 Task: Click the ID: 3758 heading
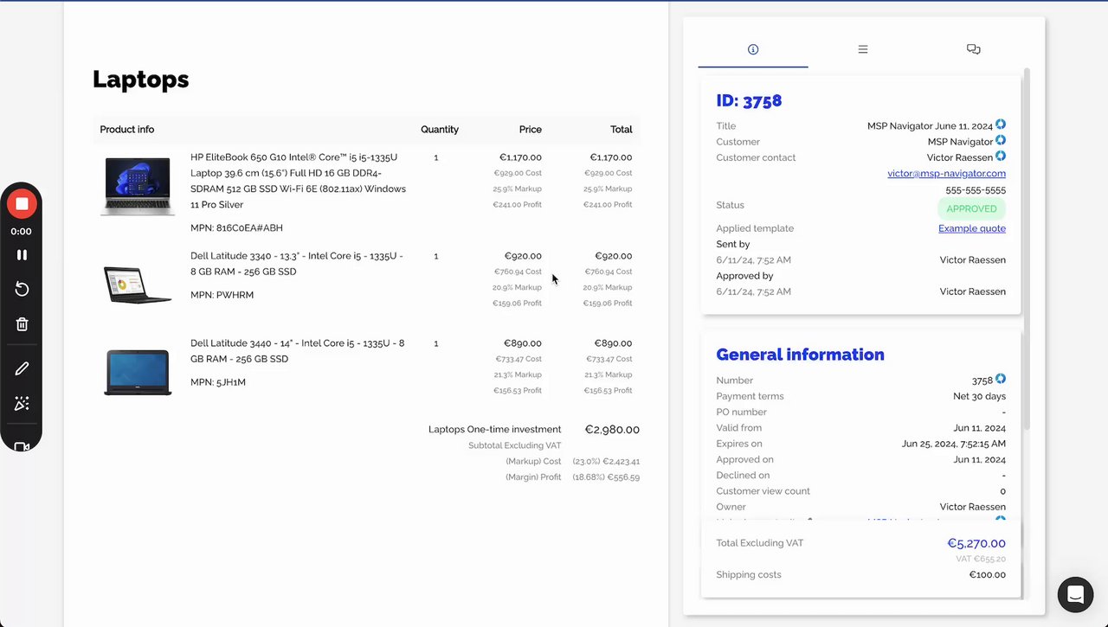tap(749, 100)
